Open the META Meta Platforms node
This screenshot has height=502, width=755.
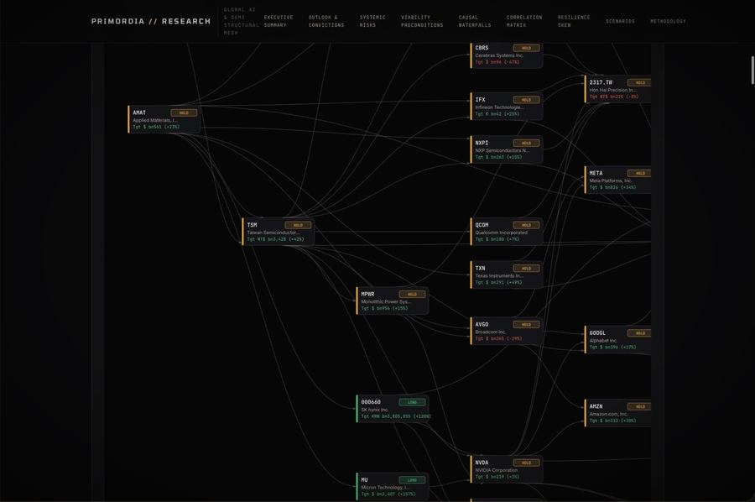pos(618,180)
